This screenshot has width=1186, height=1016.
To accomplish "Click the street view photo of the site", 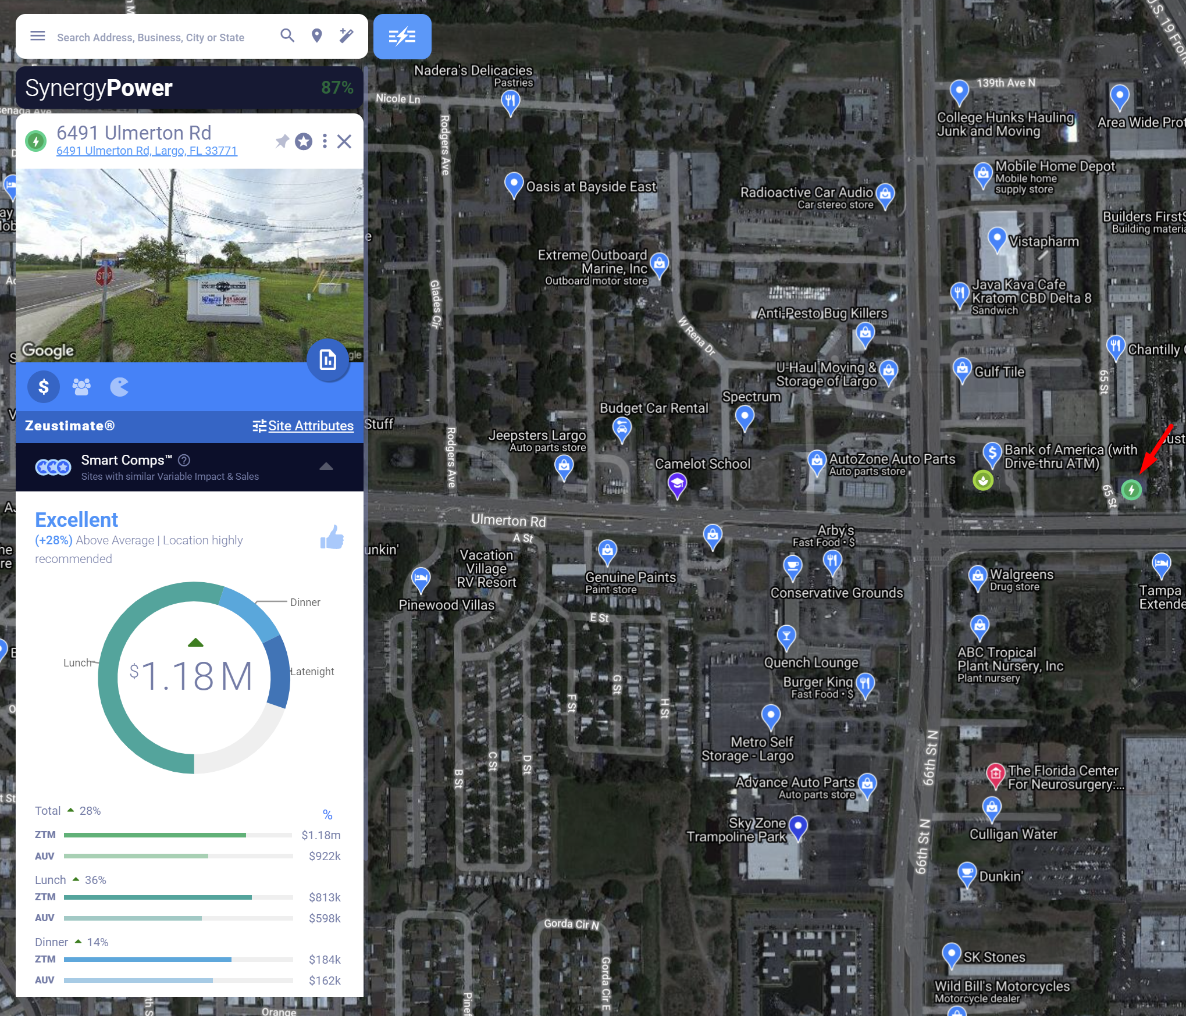I will tap(190, 265).
